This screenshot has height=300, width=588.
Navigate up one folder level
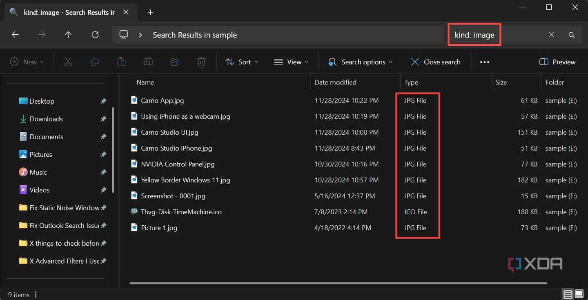pos(68,35)
